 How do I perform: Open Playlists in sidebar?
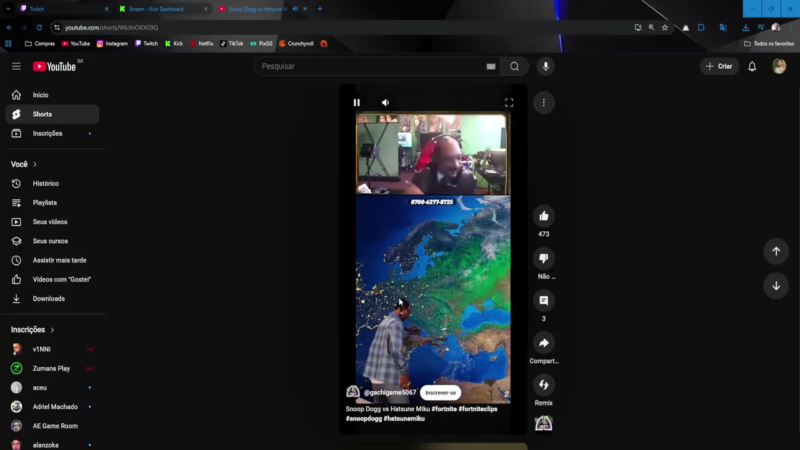pos(52,202)
